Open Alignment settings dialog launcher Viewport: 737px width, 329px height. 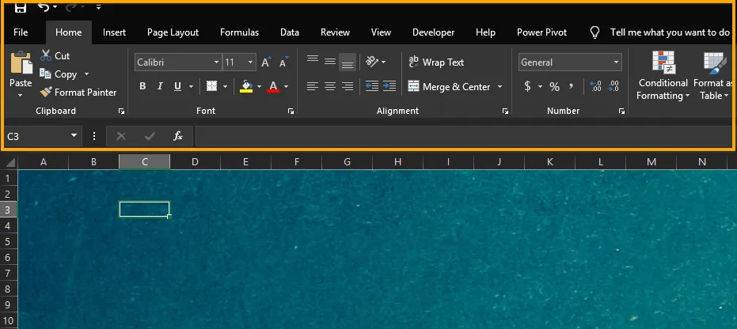tap(505, 112)
